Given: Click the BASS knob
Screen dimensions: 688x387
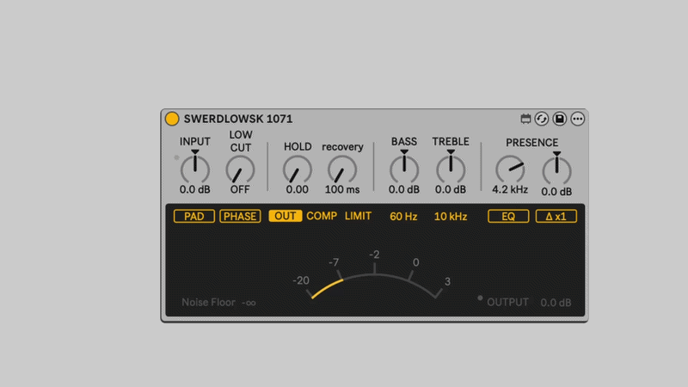Looking at the screenshot, I should 404,169.
